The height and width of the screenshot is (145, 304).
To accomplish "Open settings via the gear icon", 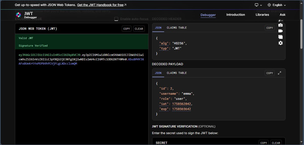I will [x=280, y=43].
